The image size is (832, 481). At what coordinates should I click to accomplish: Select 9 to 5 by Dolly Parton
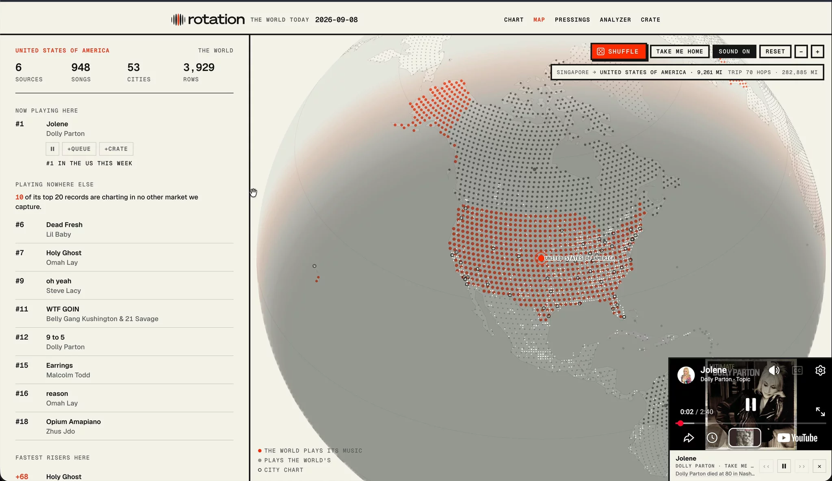click(x=124, y=342)
